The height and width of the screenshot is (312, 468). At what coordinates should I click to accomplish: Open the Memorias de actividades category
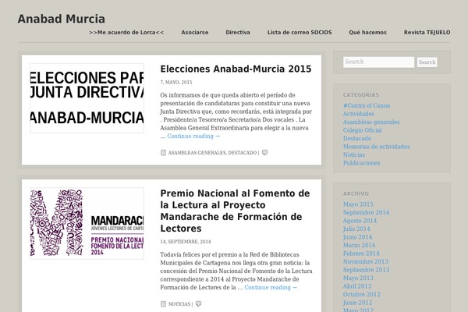pyautogui.click(x=377, y=147)
